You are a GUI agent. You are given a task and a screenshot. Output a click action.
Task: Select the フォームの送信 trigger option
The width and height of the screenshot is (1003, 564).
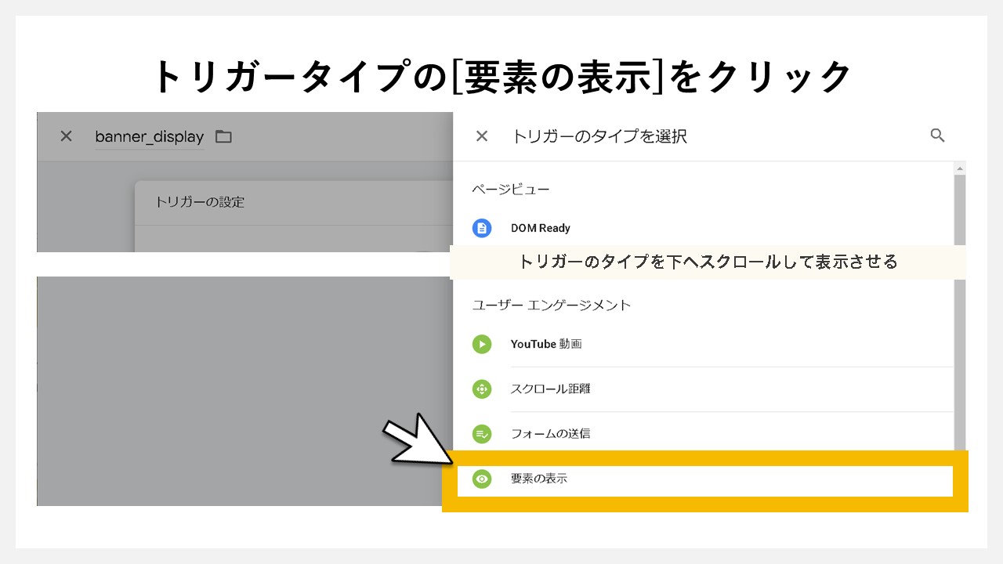[551, 434]
